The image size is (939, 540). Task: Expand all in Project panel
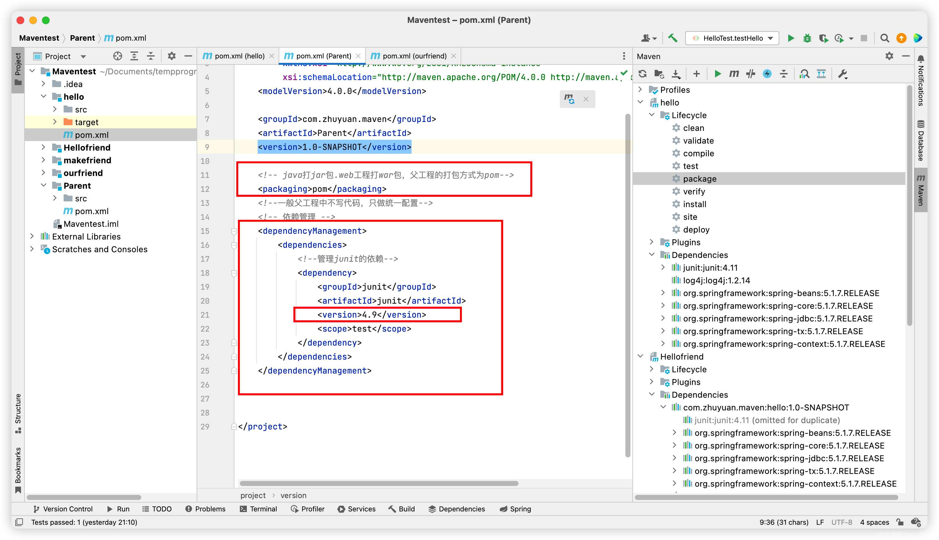134,56
